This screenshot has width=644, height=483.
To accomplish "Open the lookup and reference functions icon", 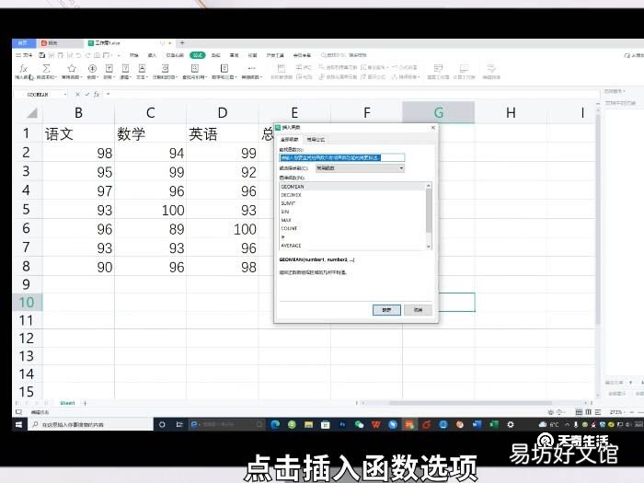I will pos(195,68).
